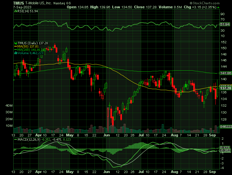Click the company name T-Mobile US, Inc.
This screenshot has height=175, width=232.
click(x=38, y=3)
